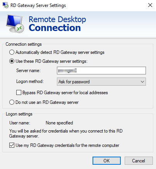
Task: Click the Logon settings group label
Action: [x=19, y=114]
